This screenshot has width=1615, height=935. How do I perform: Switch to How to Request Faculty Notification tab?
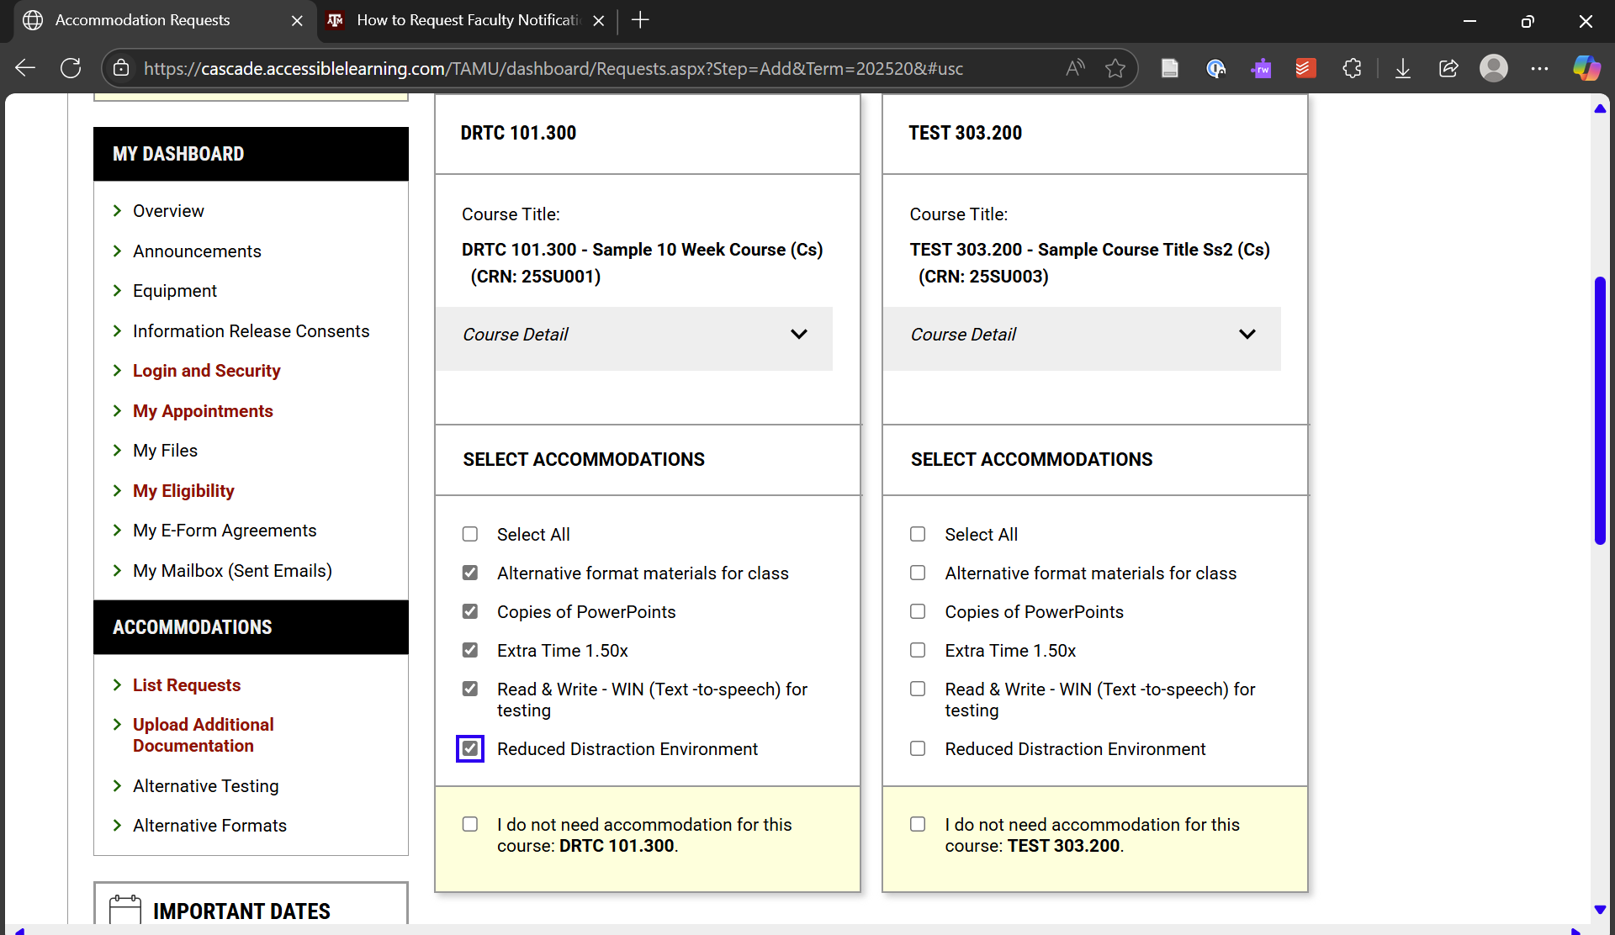(468, 20)
